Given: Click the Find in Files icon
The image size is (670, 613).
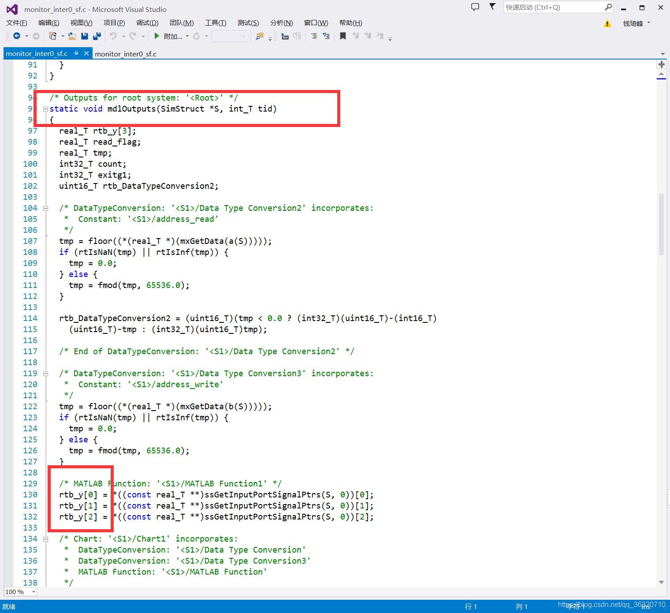Looking at the screenshot, I should point(260,36).
